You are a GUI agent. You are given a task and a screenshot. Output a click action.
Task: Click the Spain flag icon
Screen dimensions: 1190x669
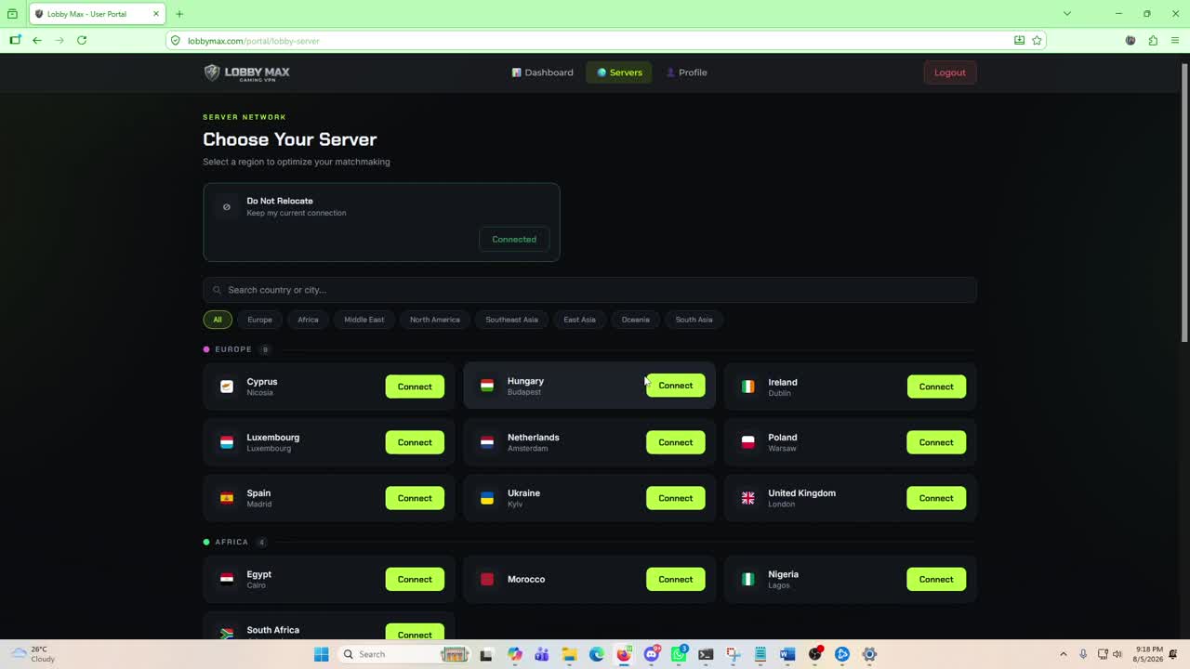point(227,498)
